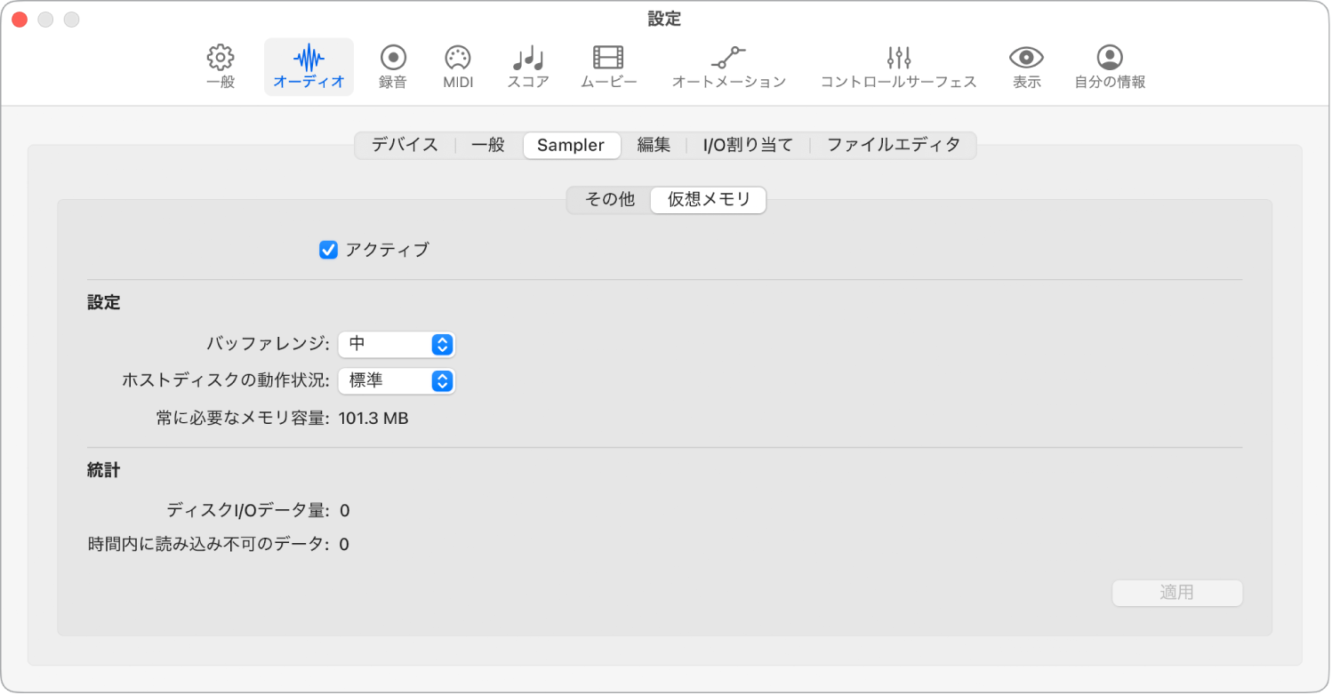1332x695 pixels.
Task: Switch to the 一般 sub-tab under Audio
Action: (488, 145)
